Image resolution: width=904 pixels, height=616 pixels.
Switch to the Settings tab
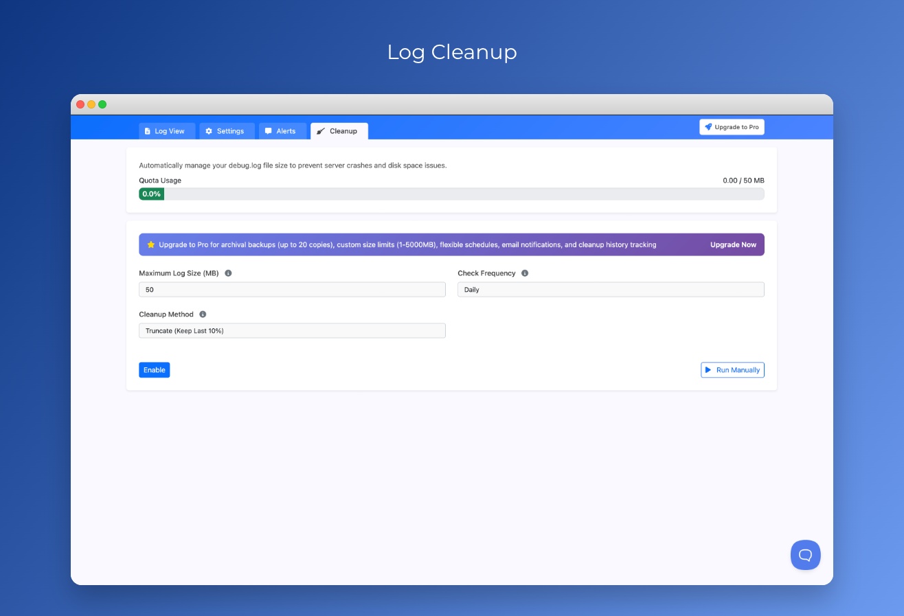[x=227, y=131]
